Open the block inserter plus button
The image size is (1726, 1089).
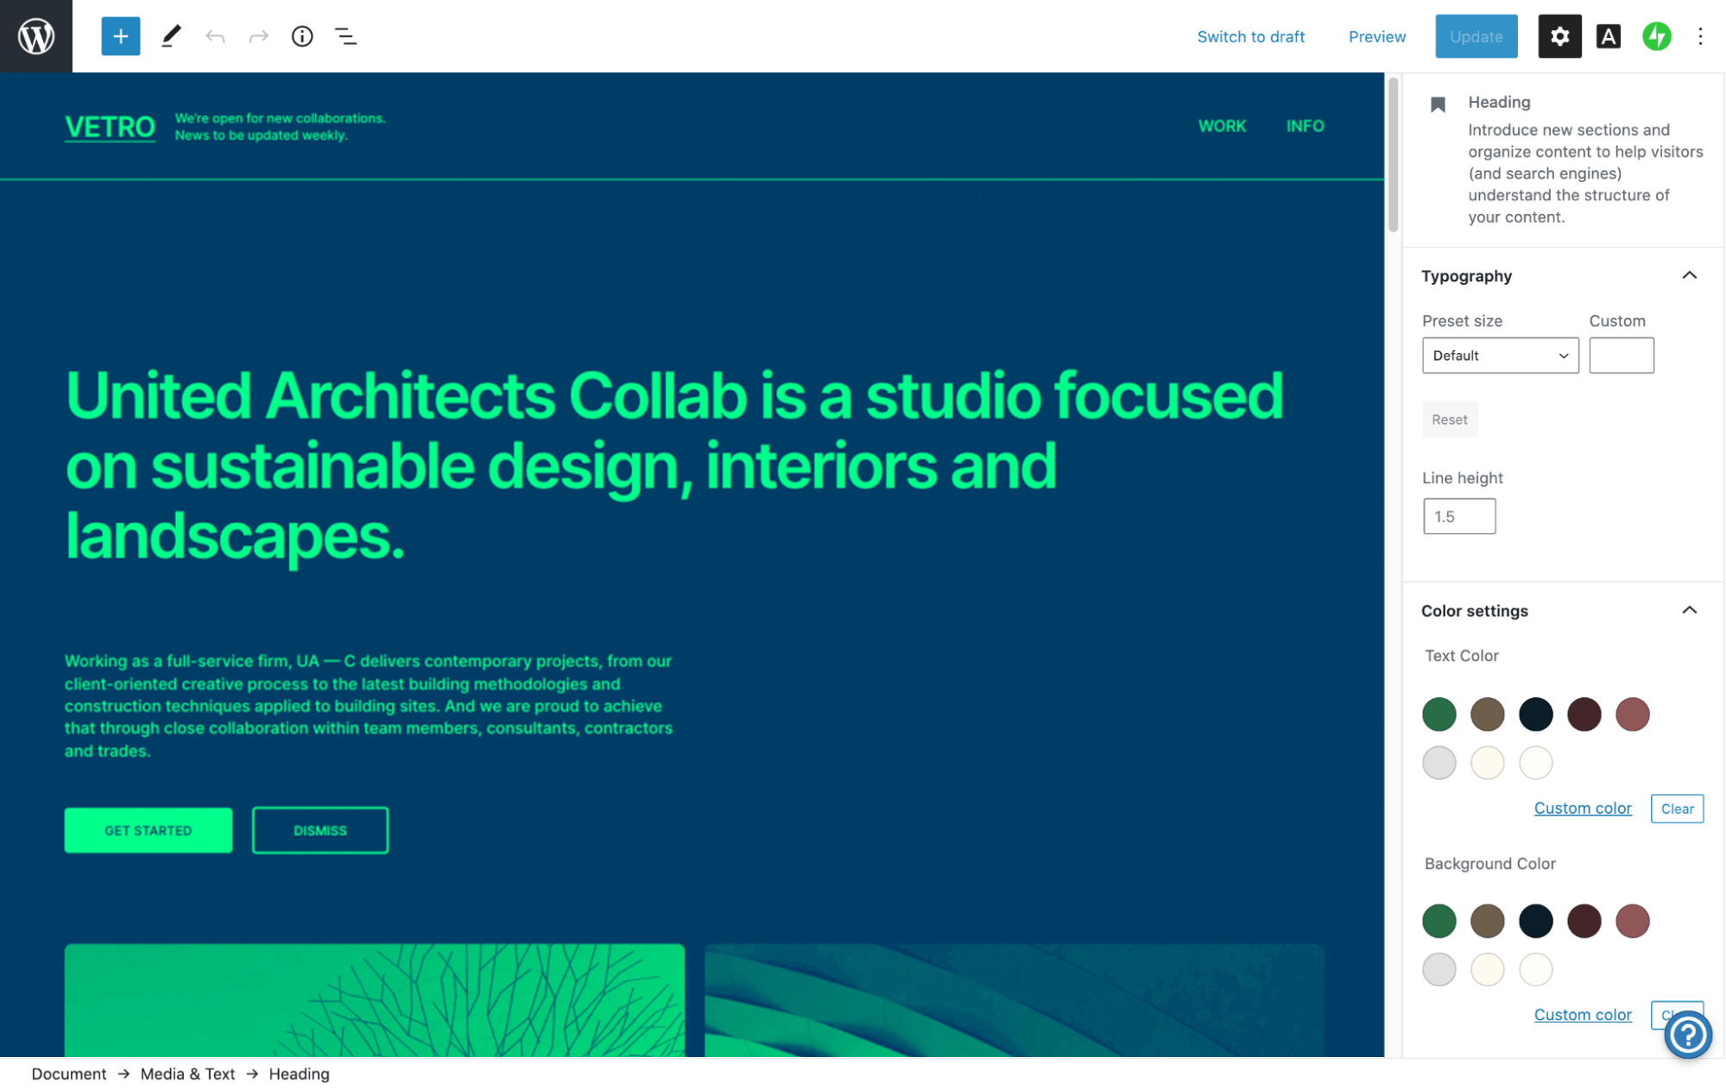click(x=120, y=36)
